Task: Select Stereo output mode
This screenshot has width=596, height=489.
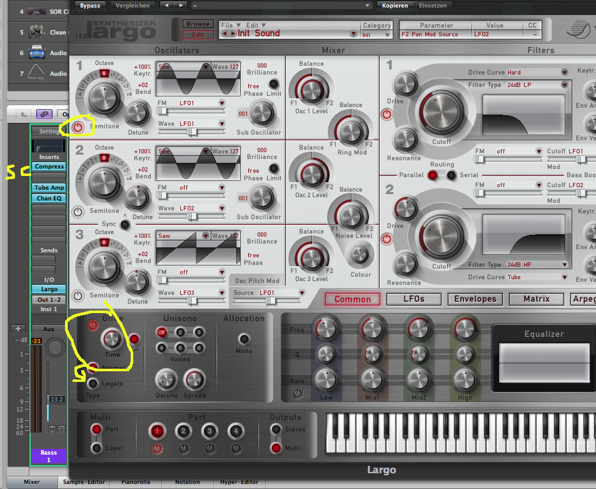Action: pos(276,430)
